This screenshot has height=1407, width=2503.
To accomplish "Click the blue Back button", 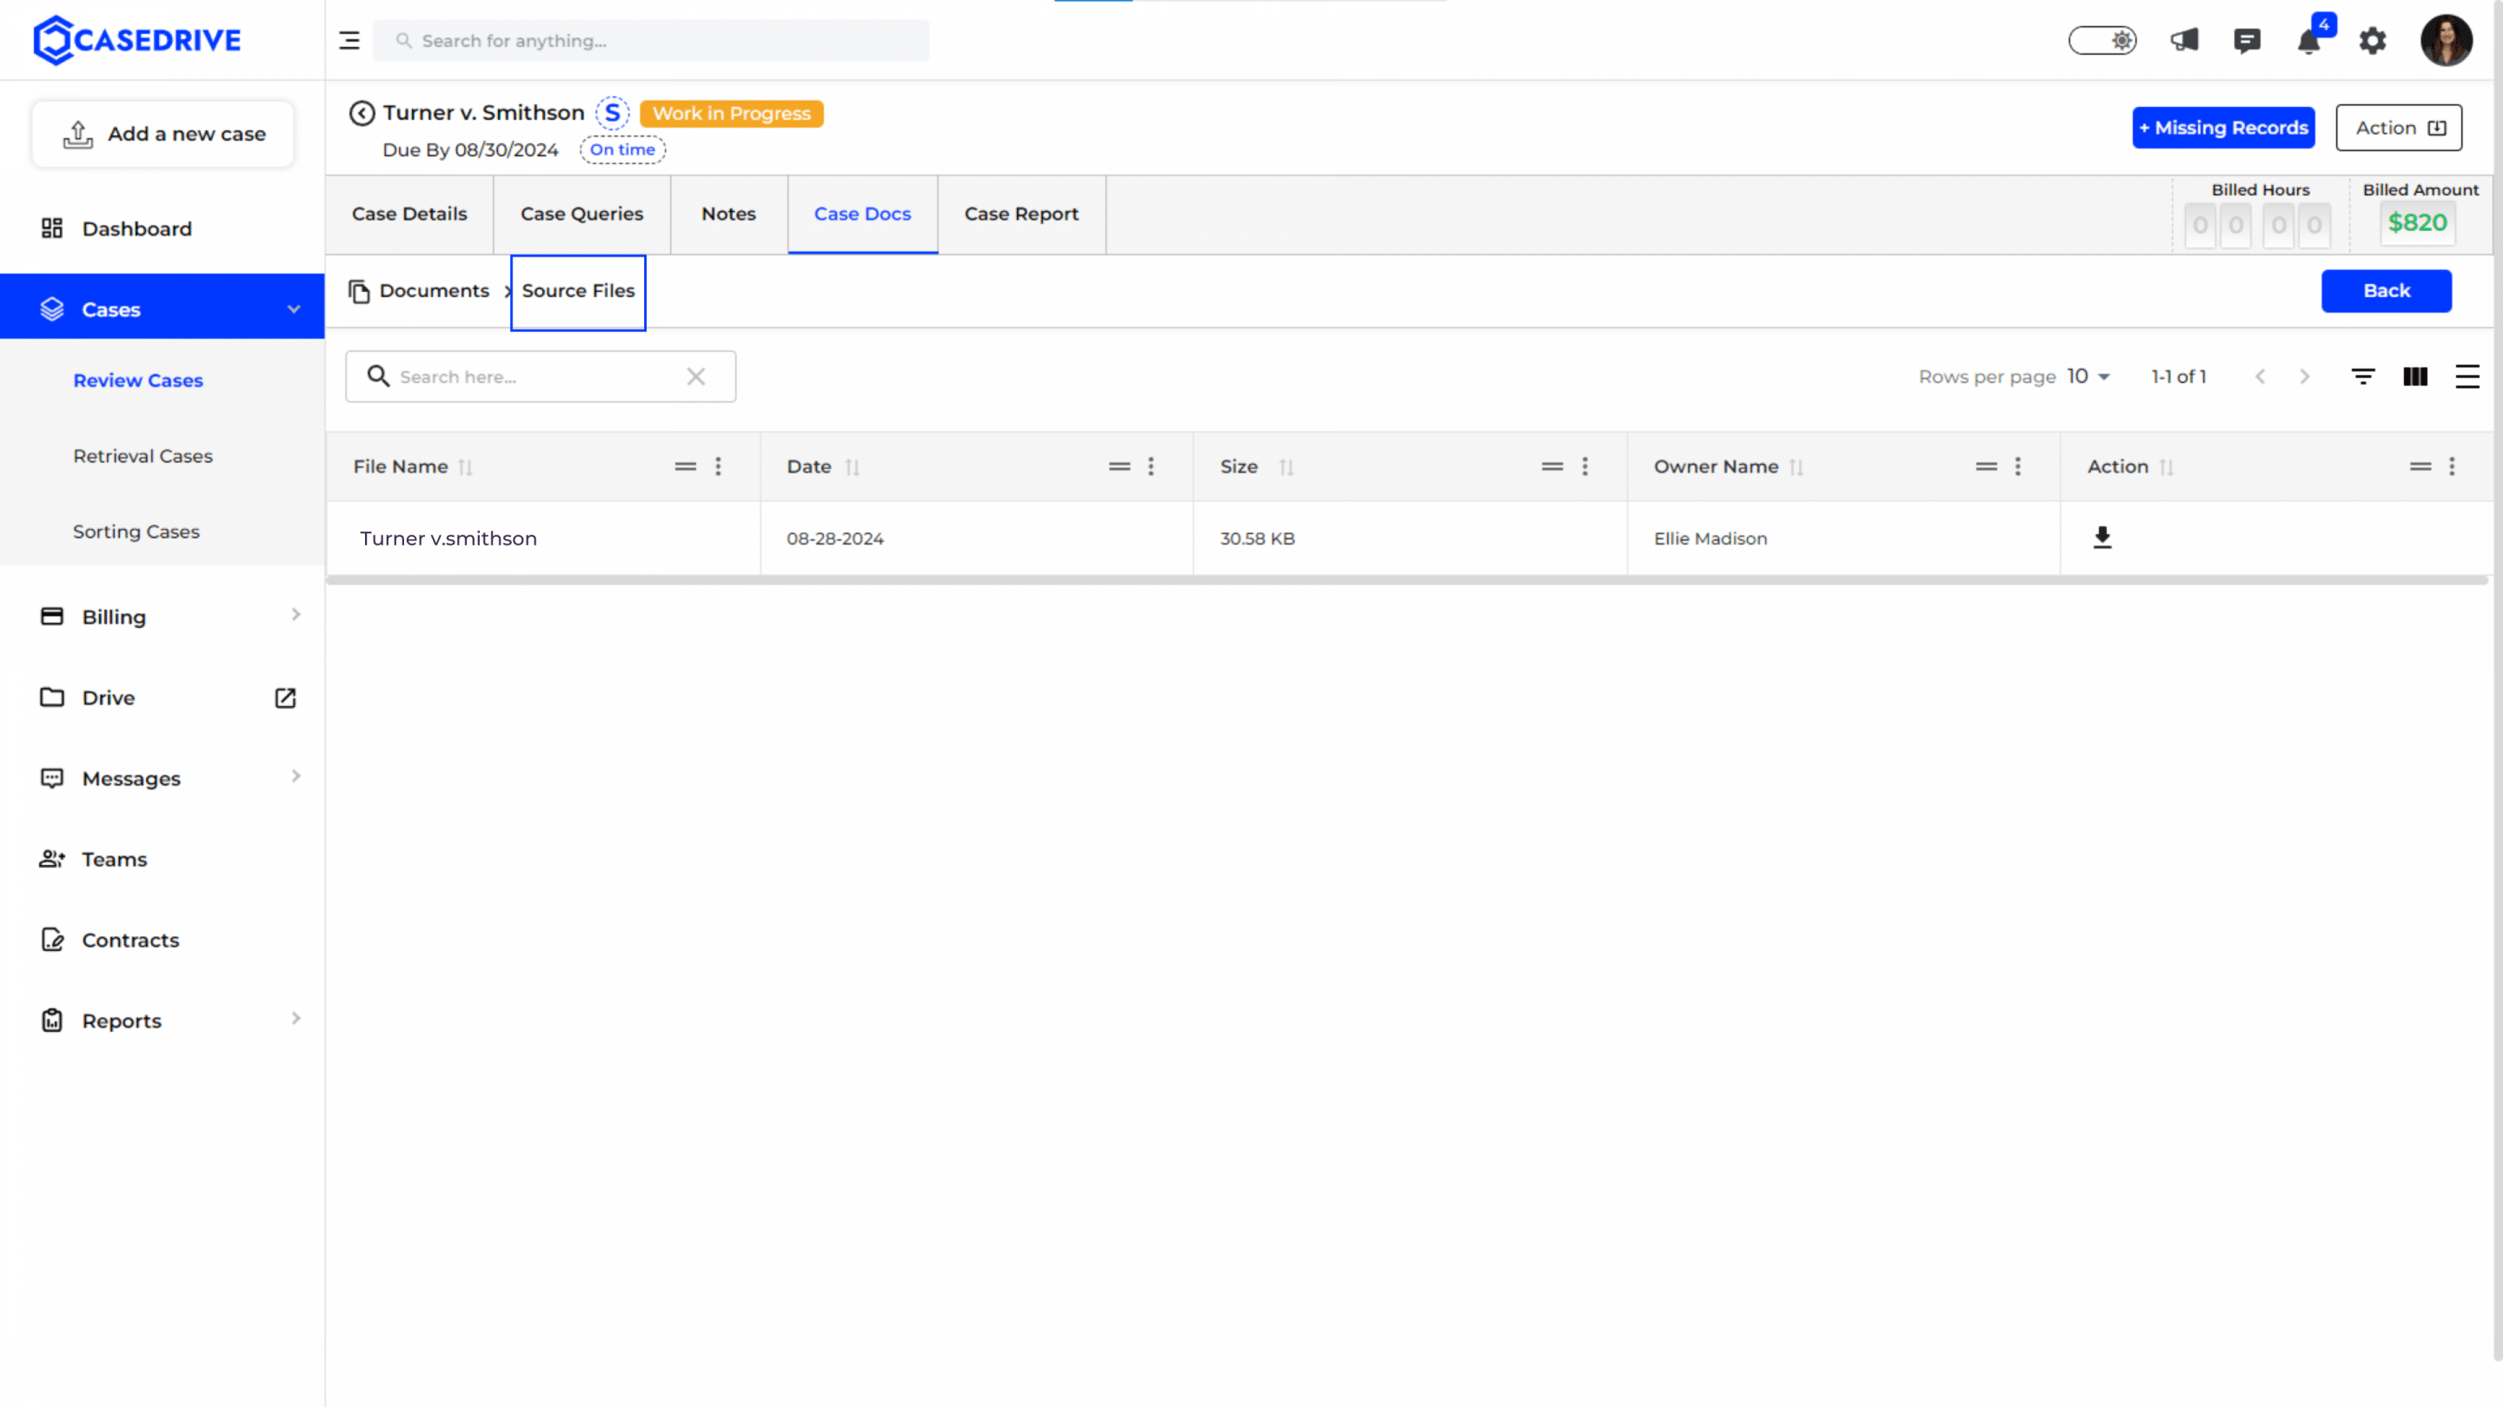I will (x=2387, y=290).
